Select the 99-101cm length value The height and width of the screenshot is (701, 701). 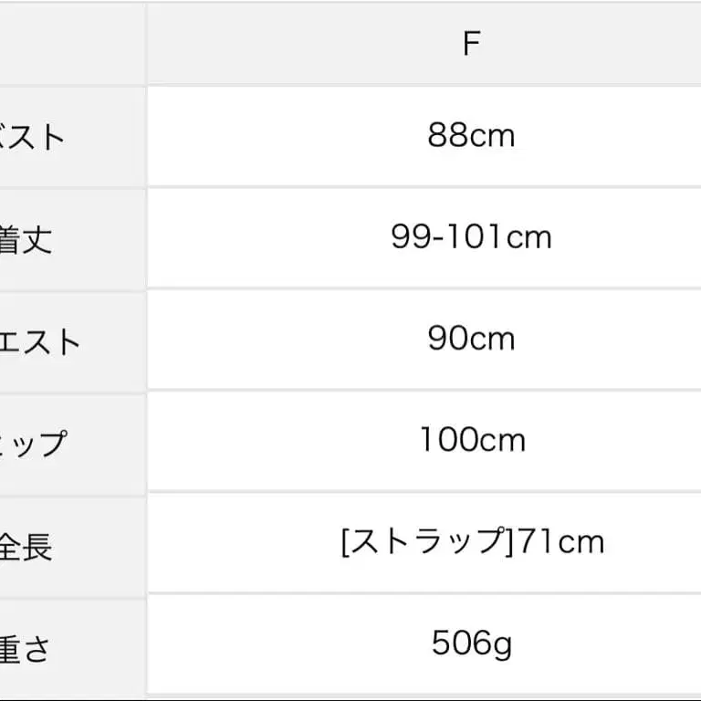[x=471, y=237]
